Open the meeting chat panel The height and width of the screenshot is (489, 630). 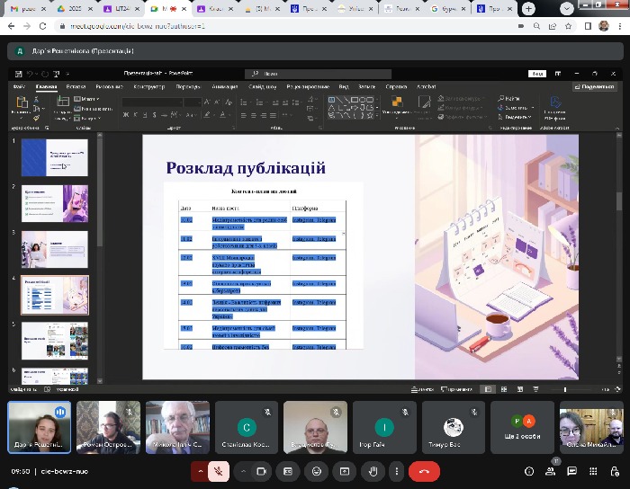click(x=574, y=471)
